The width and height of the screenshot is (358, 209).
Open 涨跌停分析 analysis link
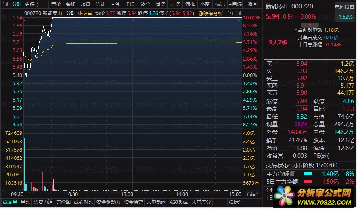click(211, 13)
